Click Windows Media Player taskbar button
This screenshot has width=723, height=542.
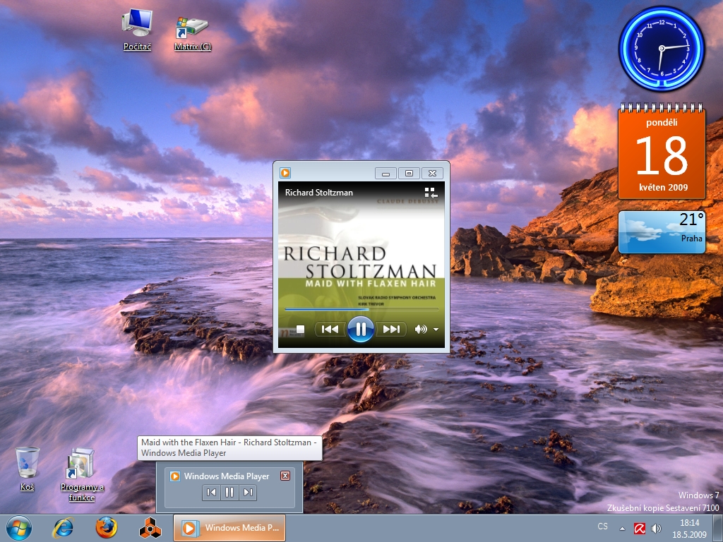click(x=229, y=528)
